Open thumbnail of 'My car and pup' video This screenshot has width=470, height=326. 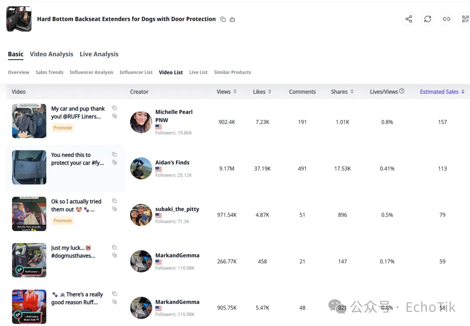tap(29, 121)
